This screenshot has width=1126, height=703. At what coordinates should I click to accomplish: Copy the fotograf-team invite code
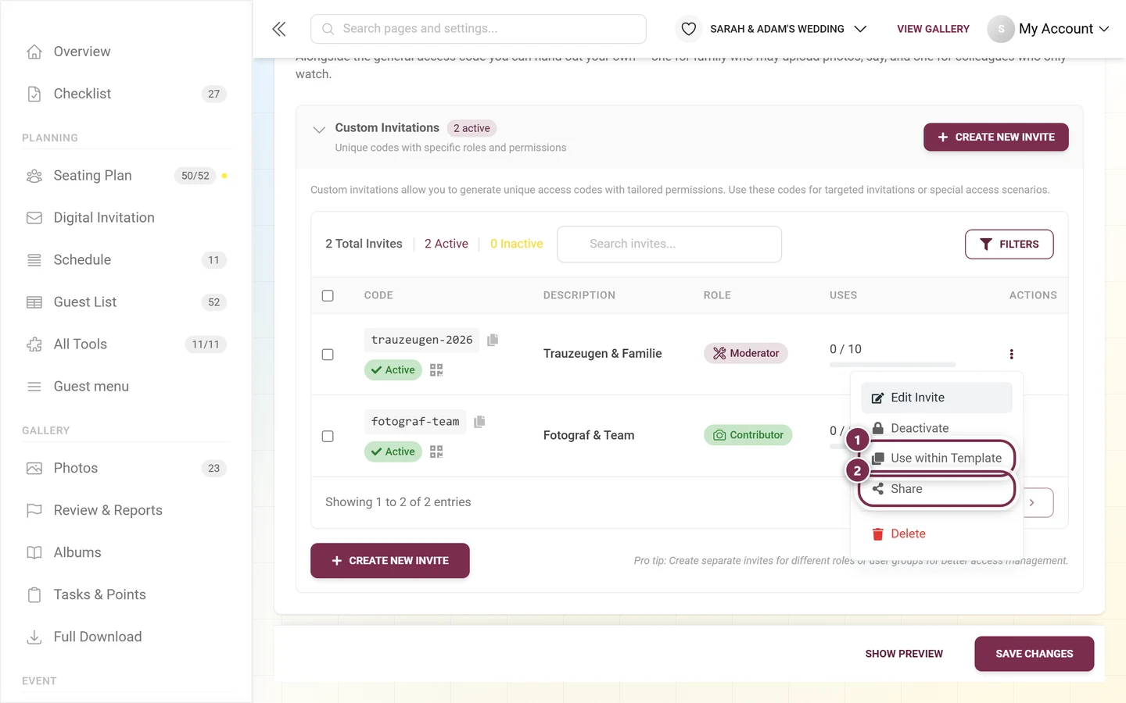479,422
